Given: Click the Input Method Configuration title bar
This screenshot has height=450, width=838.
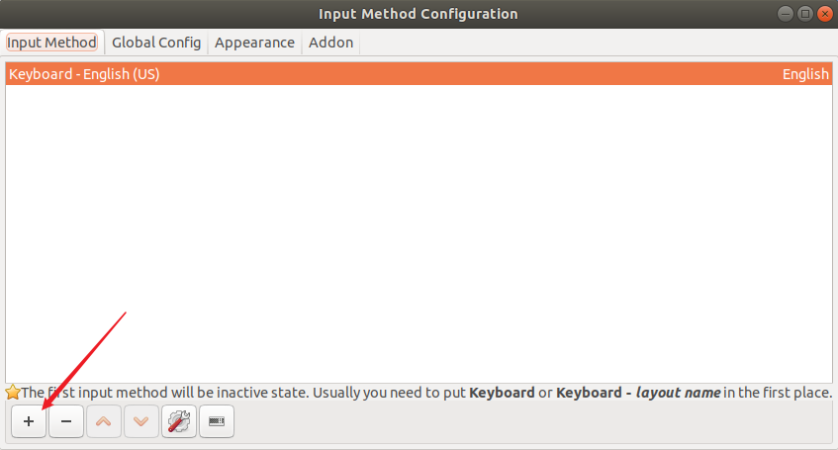Looking at the screenshot, I should tap(418, 14).
